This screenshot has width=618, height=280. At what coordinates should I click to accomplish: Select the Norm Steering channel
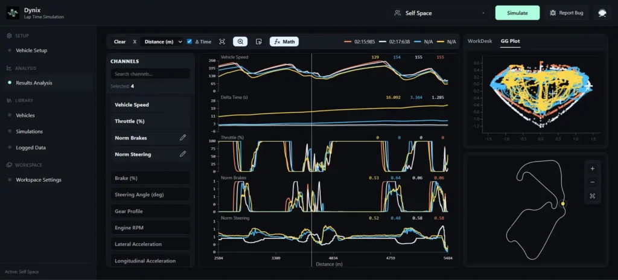150,154
